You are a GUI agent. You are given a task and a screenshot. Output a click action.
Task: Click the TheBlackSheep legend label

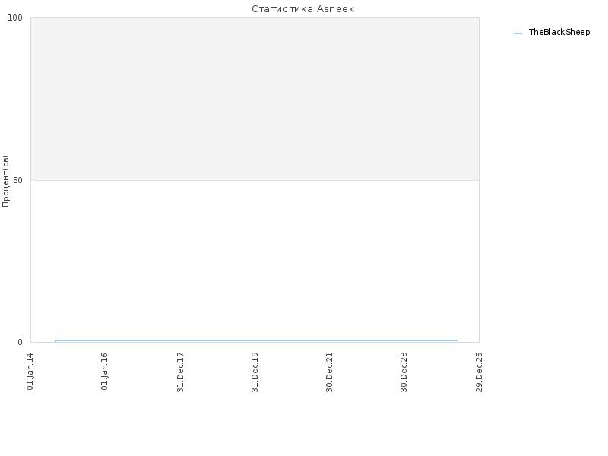tap(559, 32)
